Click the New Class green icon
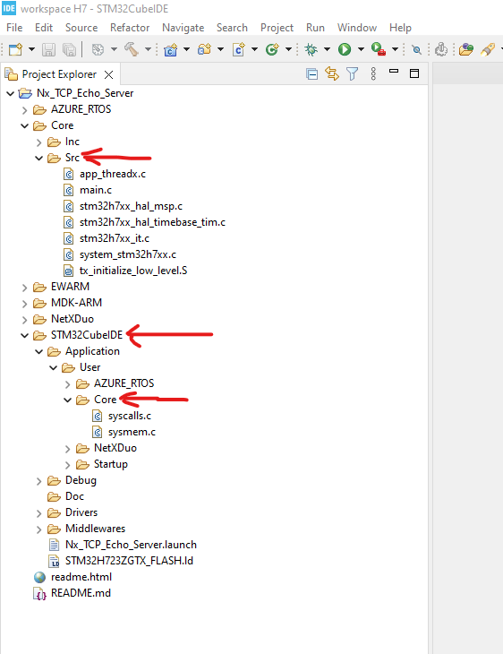503x654 pixels. tap(272, 49)
